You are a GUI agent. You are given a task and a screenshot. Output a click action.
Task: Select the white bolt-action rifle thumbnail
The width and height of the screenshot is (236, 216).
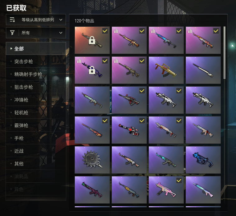(203, 70)
